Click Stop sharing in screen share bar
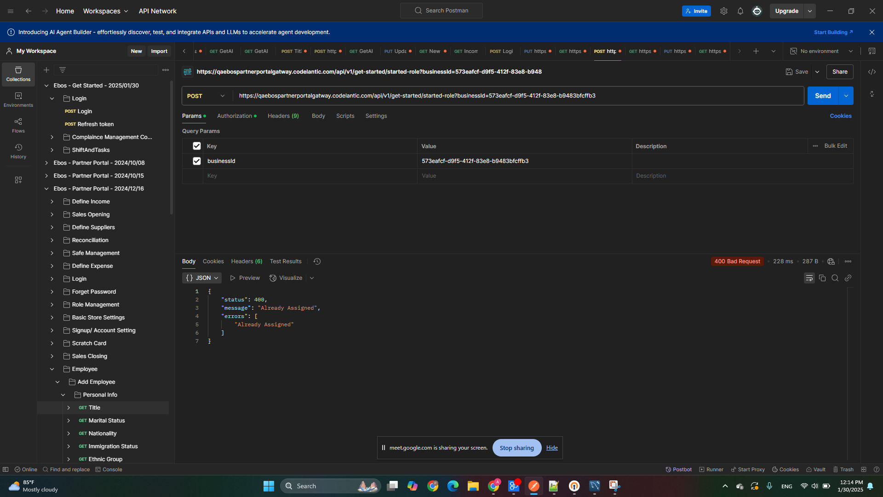The width and height of the screenshot is (883, 497). coord(517,448)
